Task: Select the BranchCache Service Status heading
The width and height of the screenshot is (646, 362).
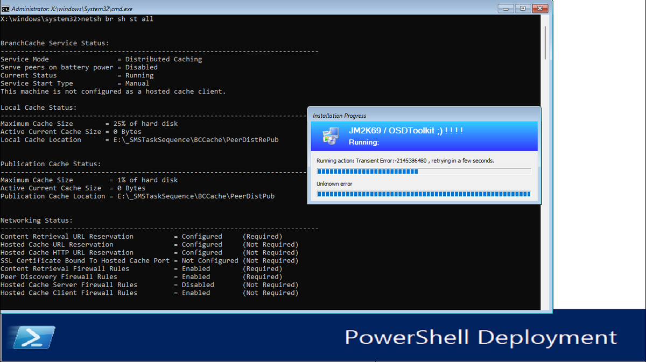Action: click(54, 43)
